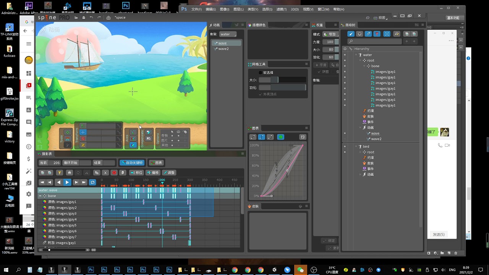Select linear curve type in Graph panel
489x275 pixels.
pyautogui.click(x=253, y=137)
